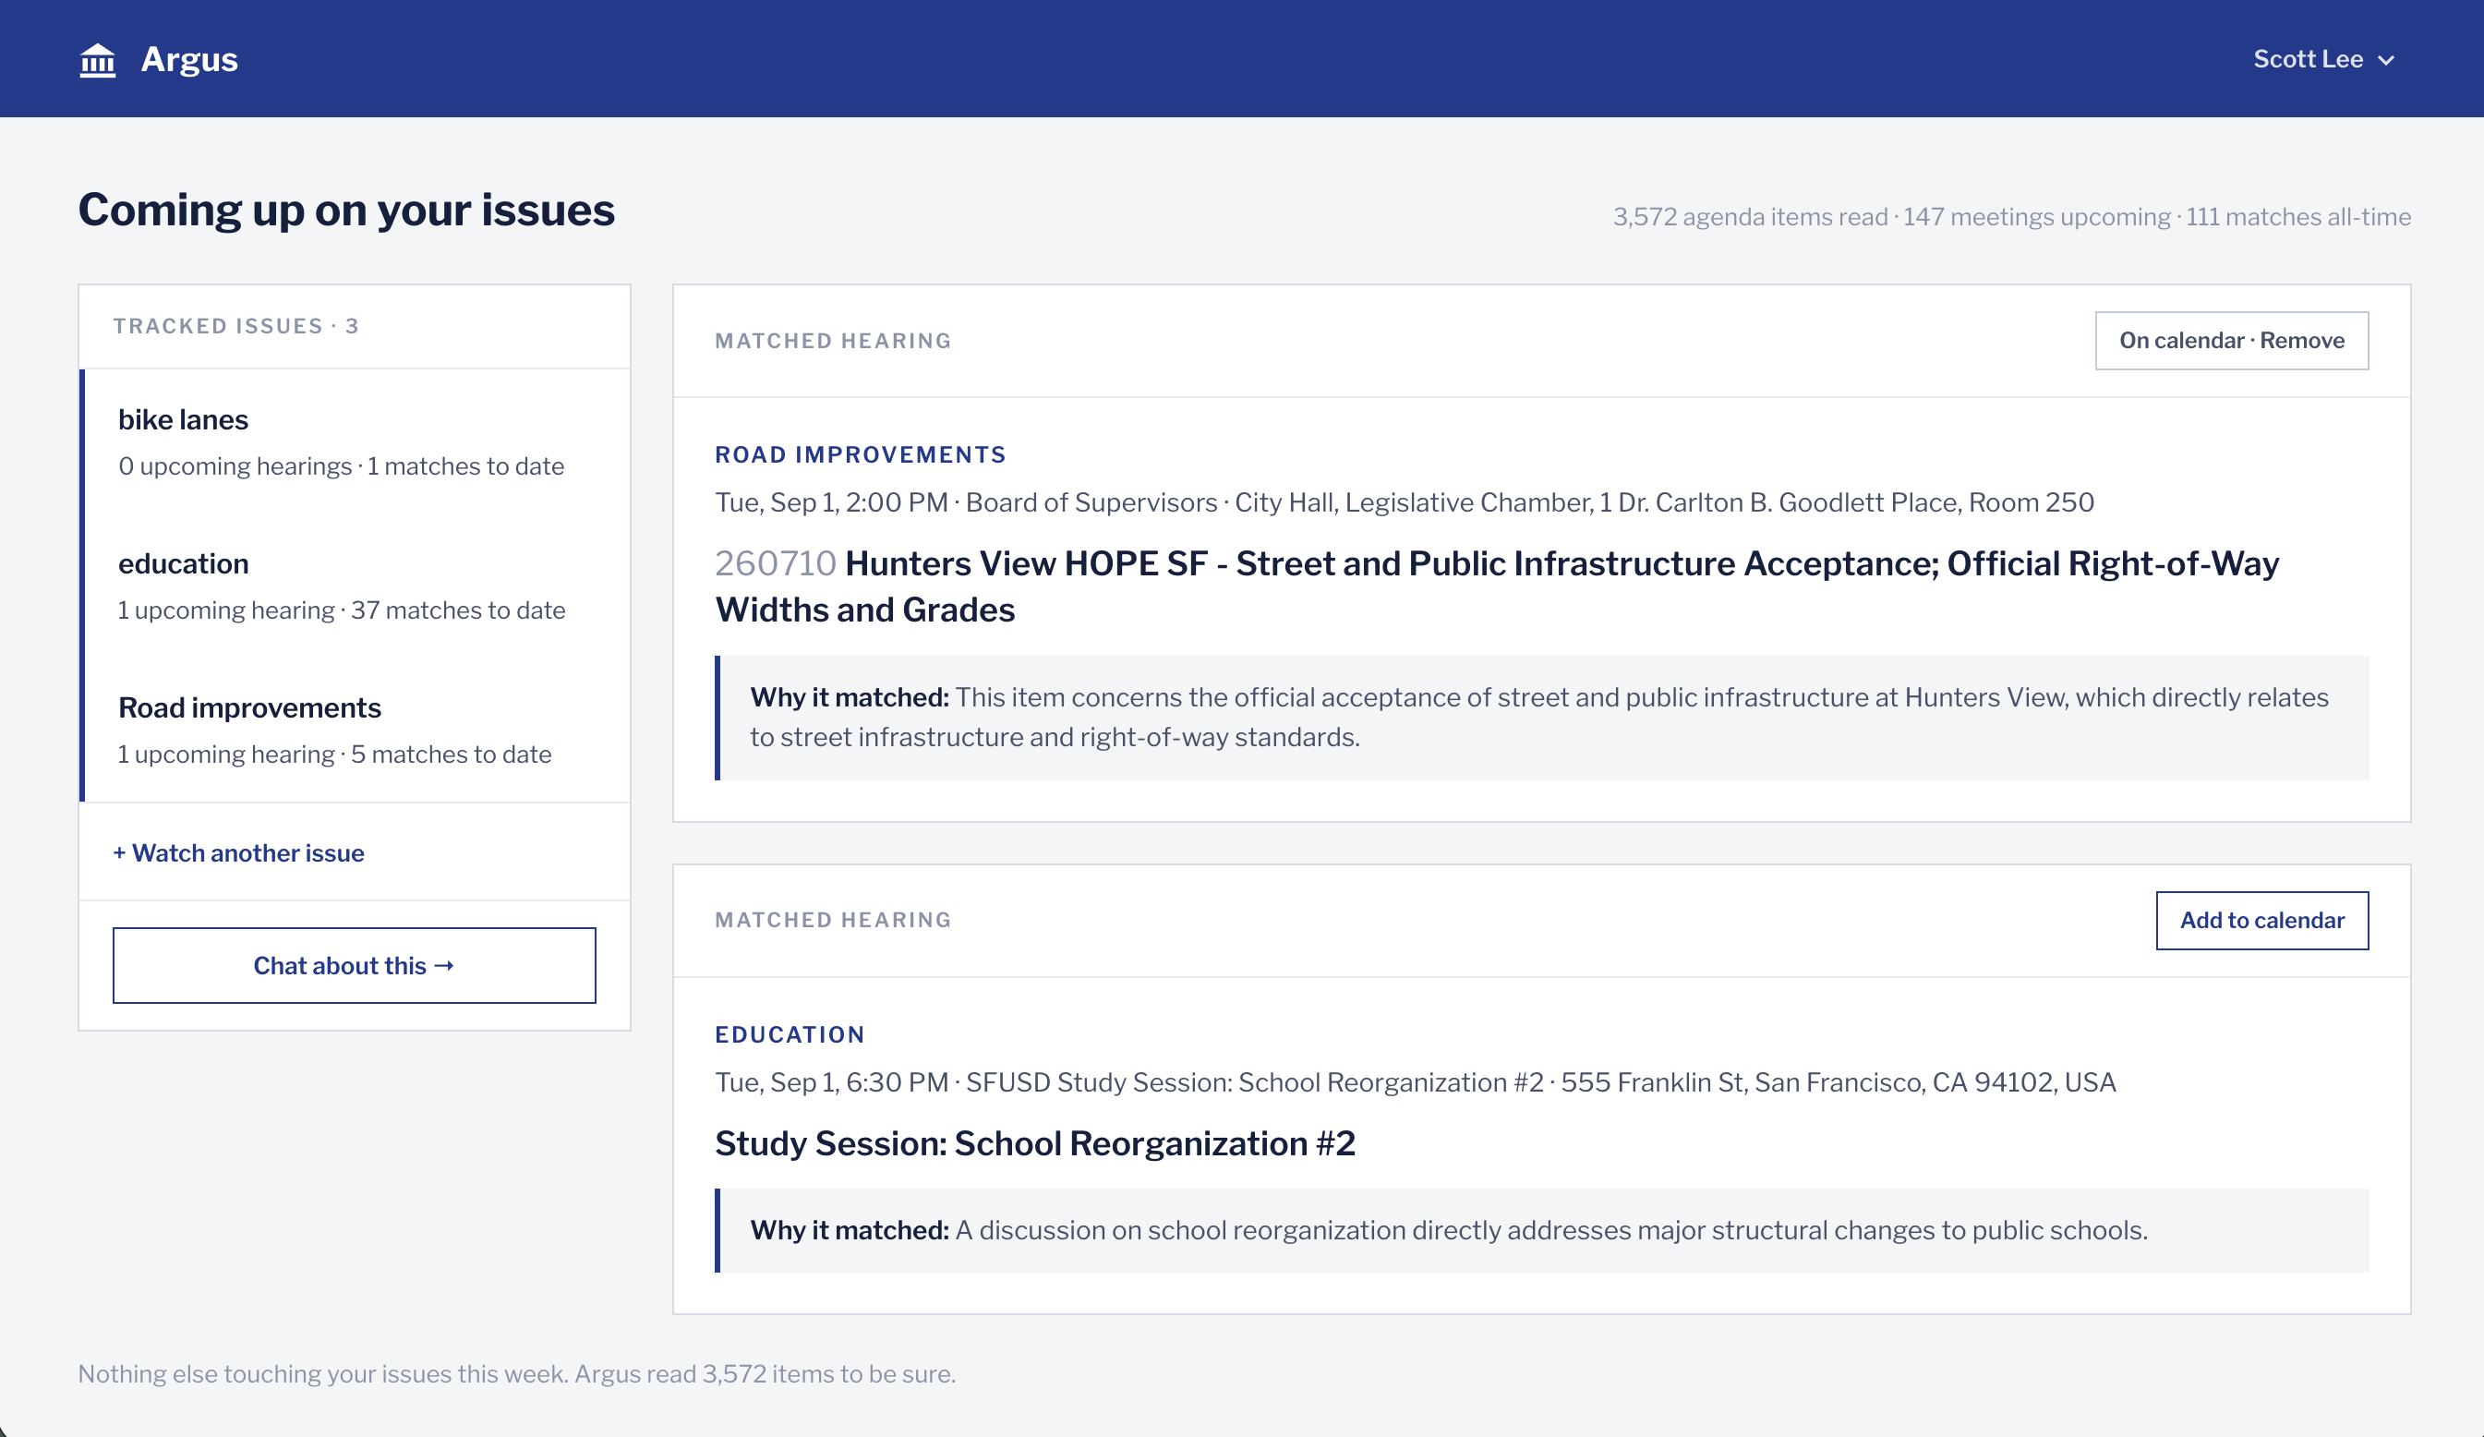Open Study Session: School Reorganization #2 title
2484x1437 pixels.
point(1035,1143)
